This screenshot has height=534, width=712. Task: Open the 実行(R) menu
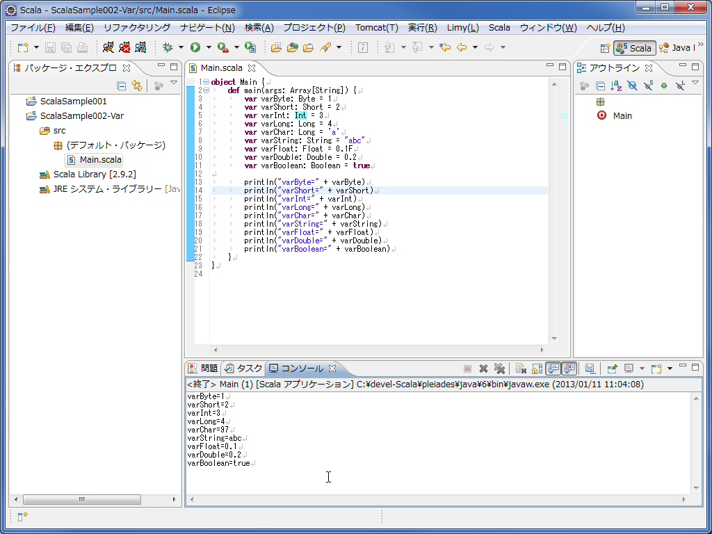[422, 28]
